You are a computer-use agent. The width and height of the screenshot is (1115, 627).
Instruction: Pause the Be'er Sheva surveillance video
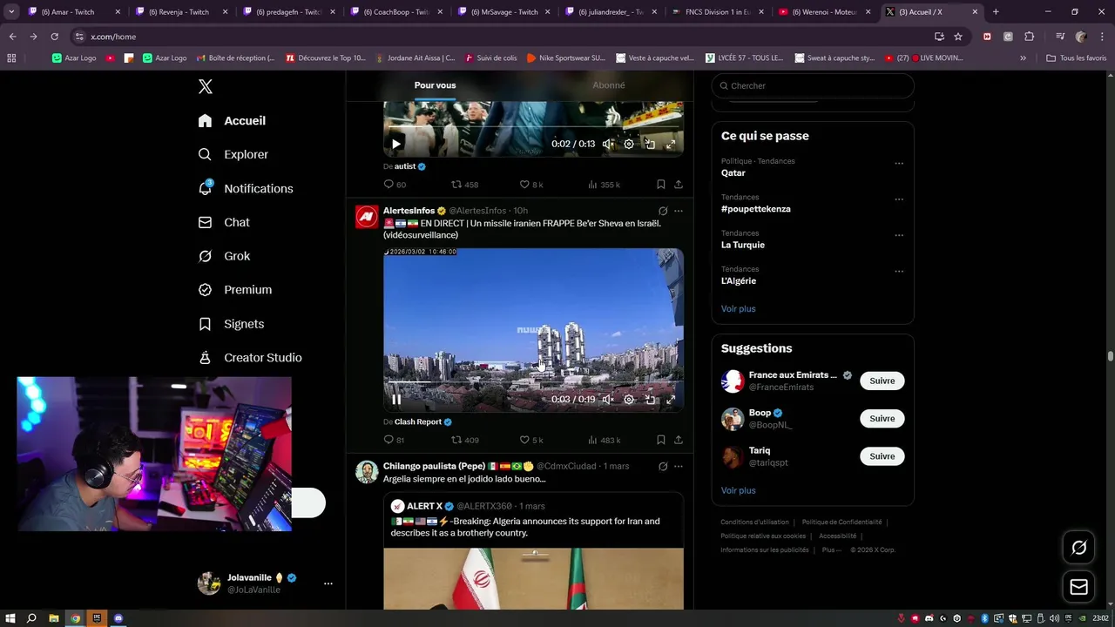point(396,400)
